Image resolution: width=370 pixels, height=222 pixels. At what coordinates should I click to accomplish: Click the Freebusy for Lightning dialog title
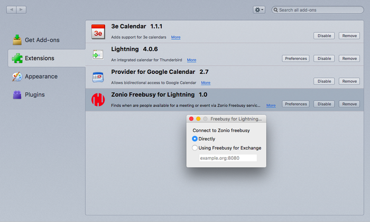click(236, 119)
